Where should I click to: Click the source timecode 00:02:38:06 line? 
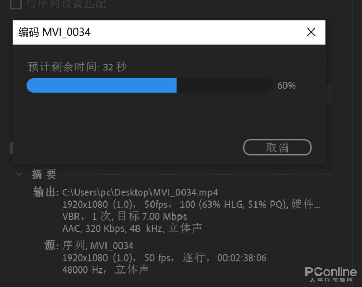pos(164,257)
